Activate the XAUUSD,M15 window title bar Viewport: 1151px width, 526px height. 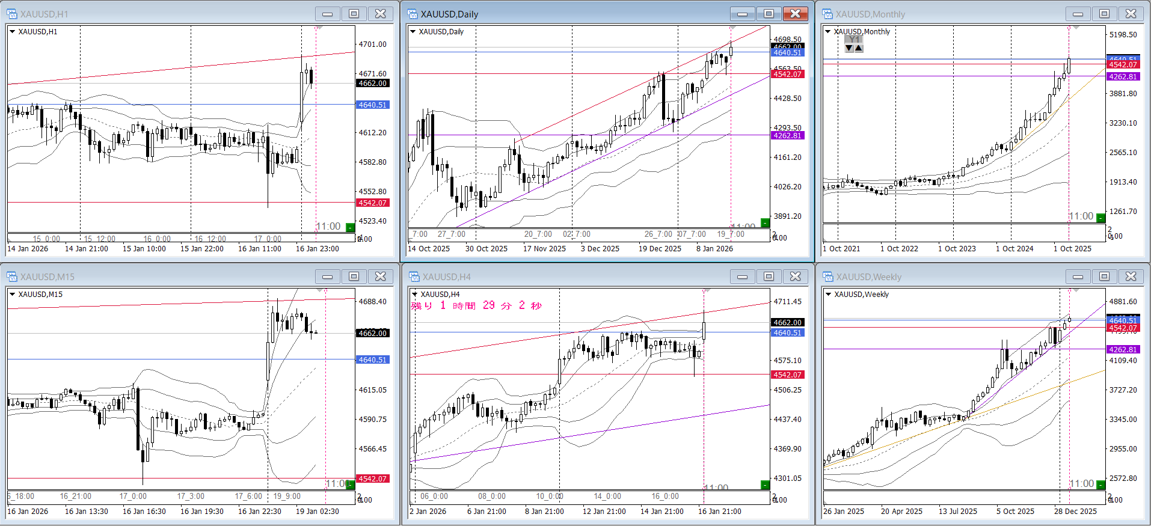180,277
